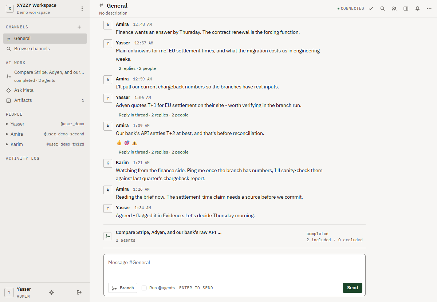Reply in thread on the bank API T+2 message

coord(133,152)
